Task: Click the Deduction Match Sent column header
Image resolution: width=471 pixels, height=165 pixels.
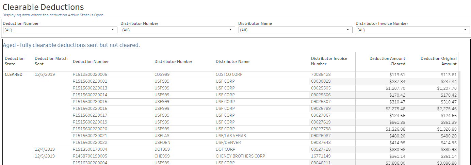Action: coord(51,61)
